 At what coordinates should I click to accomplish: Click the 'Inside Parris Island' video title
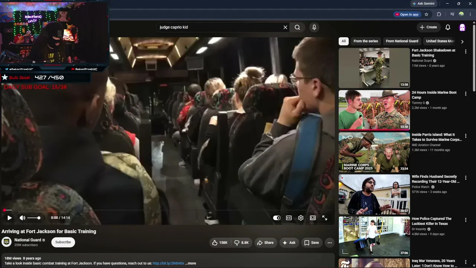[437, 137]
